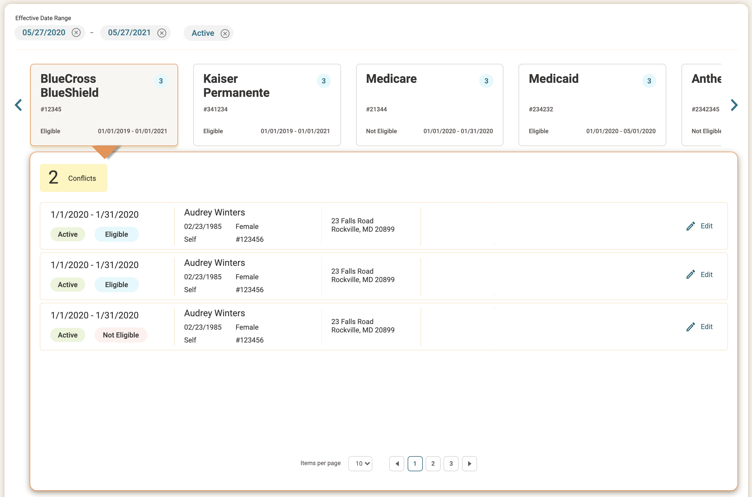The width and height of the screenshot is (752, 497).
Task: Select the Medicaid card
Action: coord(592,105)
